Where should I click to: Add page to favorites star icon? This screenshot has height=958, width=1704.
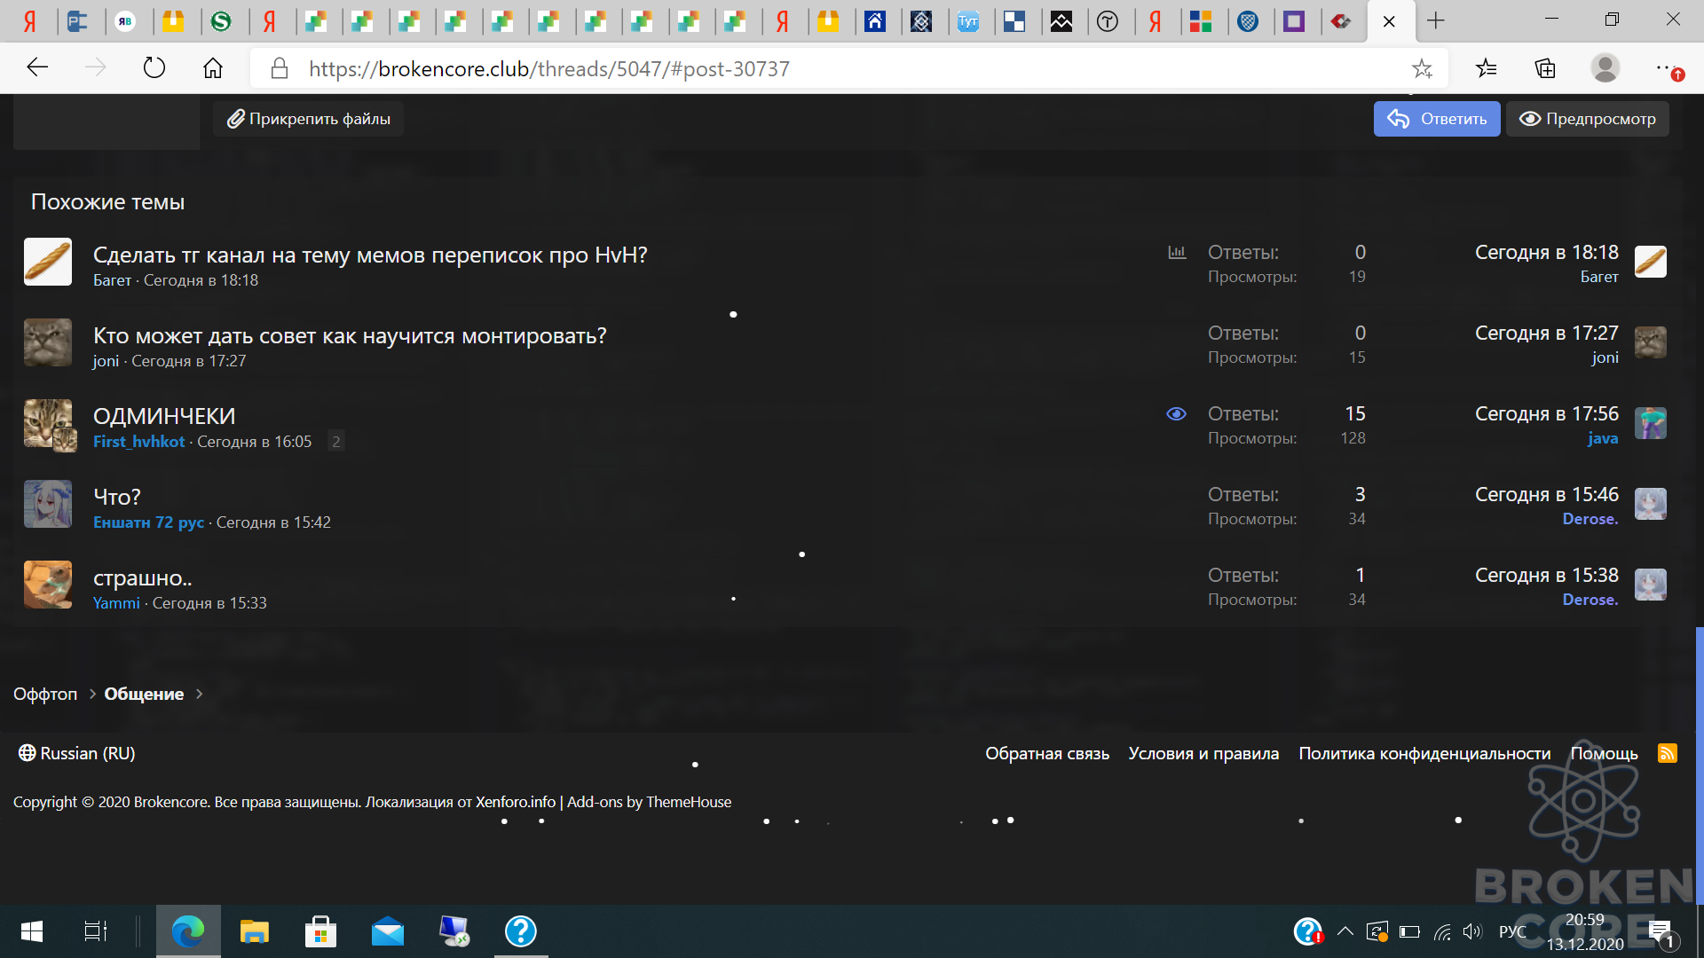pyautogui.click(x=1422, y=68)
